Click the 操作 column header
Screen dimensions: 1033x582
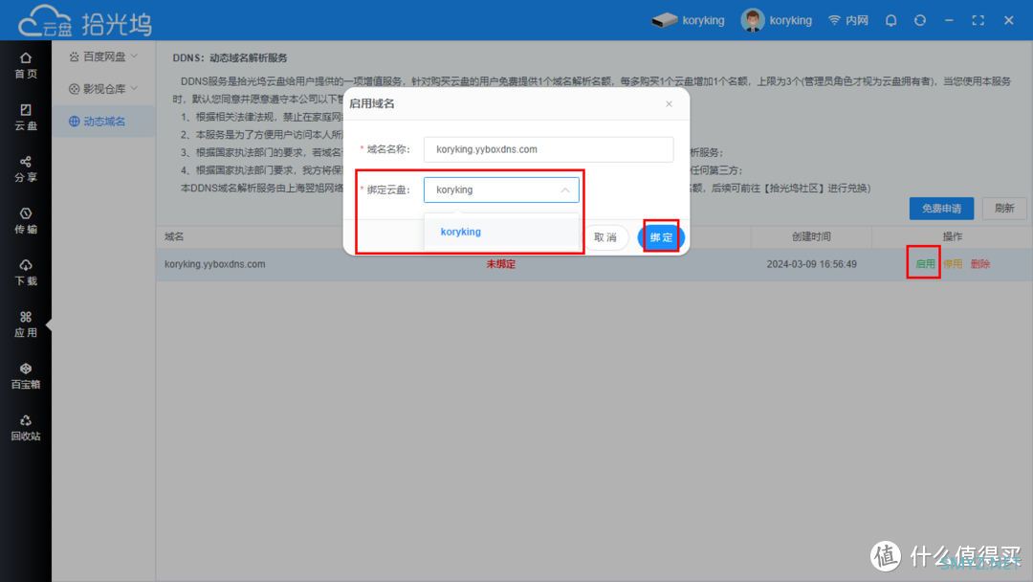(x=953, y=236)
